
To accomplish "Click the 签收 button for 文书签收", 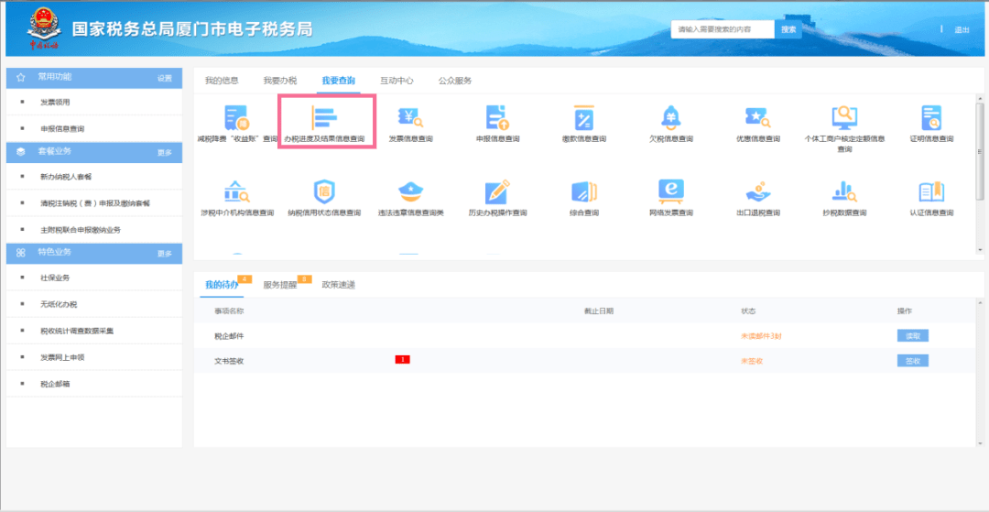I will [x=912, y=361].
